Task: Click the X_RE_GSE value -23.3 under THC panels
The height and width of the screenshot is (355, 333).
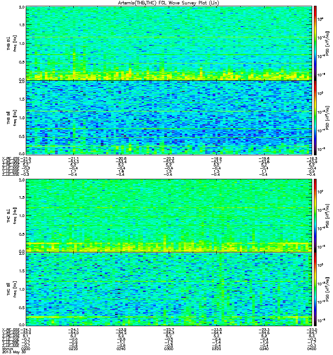Action: tap(264, 330)
